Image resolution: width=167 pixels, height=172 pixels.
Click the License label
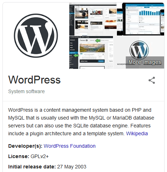coord(18,156)
